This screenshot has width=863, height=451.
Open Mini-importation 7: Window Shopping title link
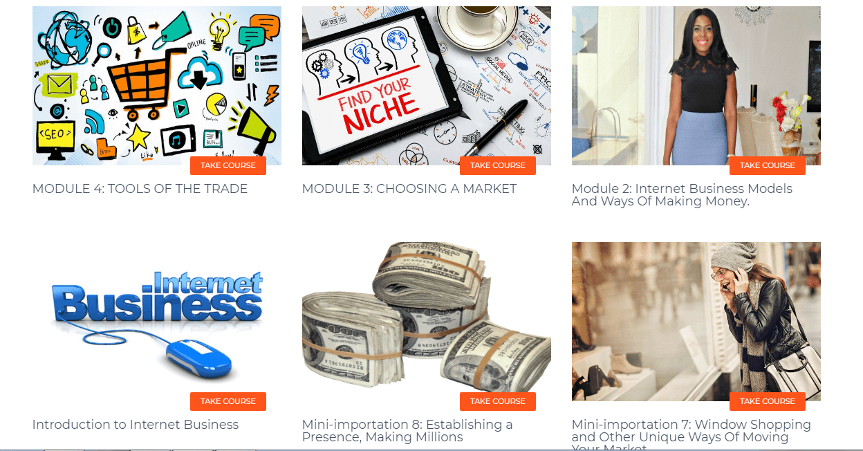pos(692,434)
